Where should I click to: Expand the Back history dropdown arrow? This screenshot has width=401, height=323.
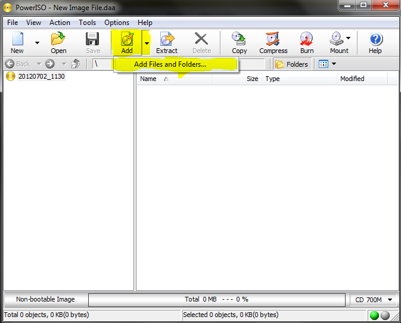click(39, 64)
